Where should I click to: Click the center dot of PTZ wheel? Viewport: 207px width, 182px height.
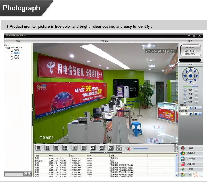(191, 76)
